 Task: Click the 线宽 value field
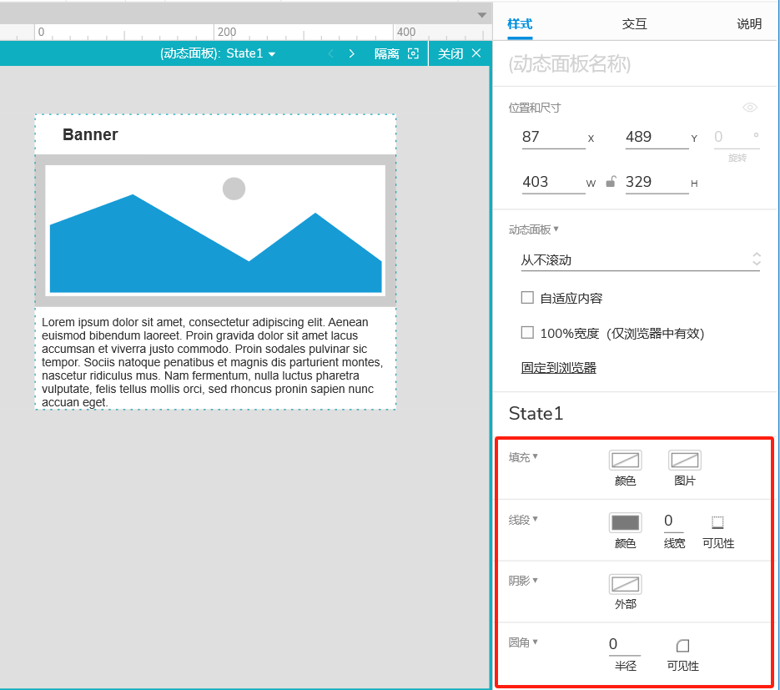[673, 521]
